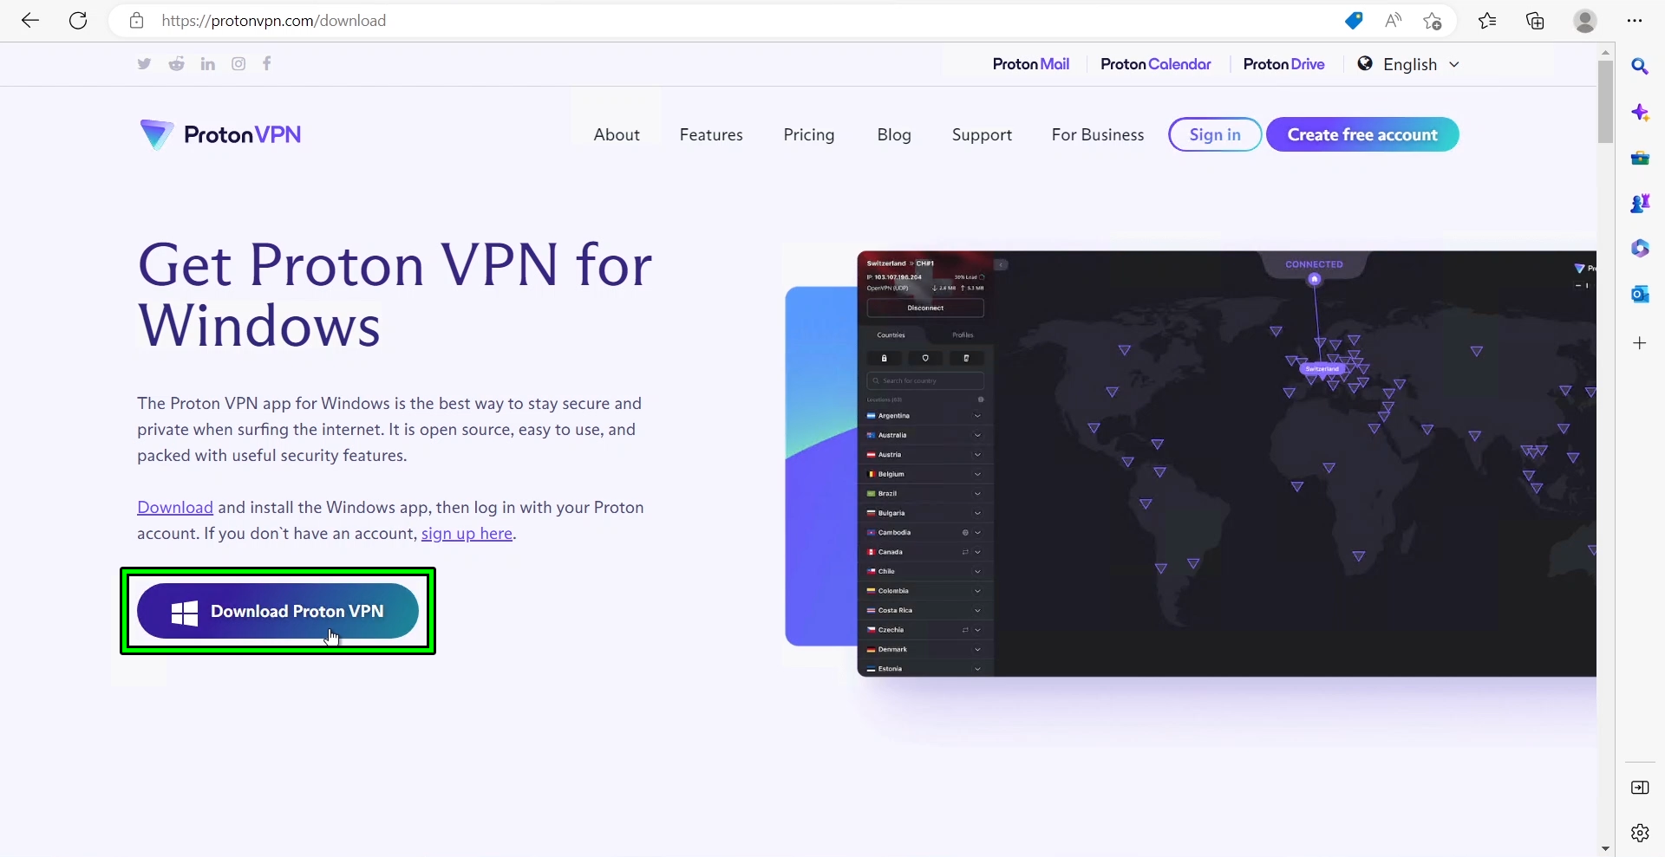Open the browser profile menu
Image resolution: width=1665 pixels, height=857 pixels.
click(x=1584, y=21)
